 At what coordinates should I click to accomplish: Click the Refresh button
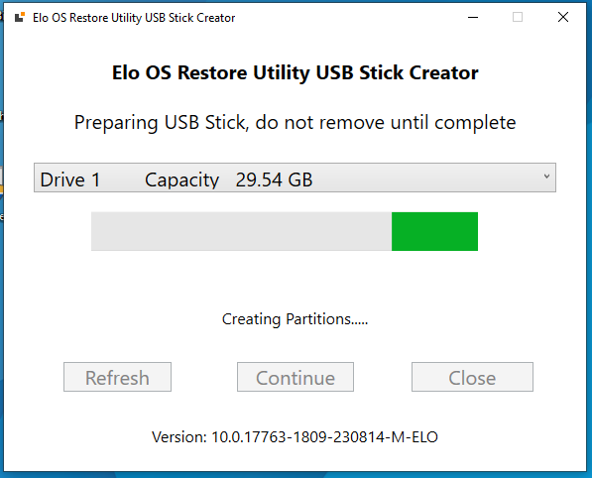pyautogui.click(x=117, y=377)
